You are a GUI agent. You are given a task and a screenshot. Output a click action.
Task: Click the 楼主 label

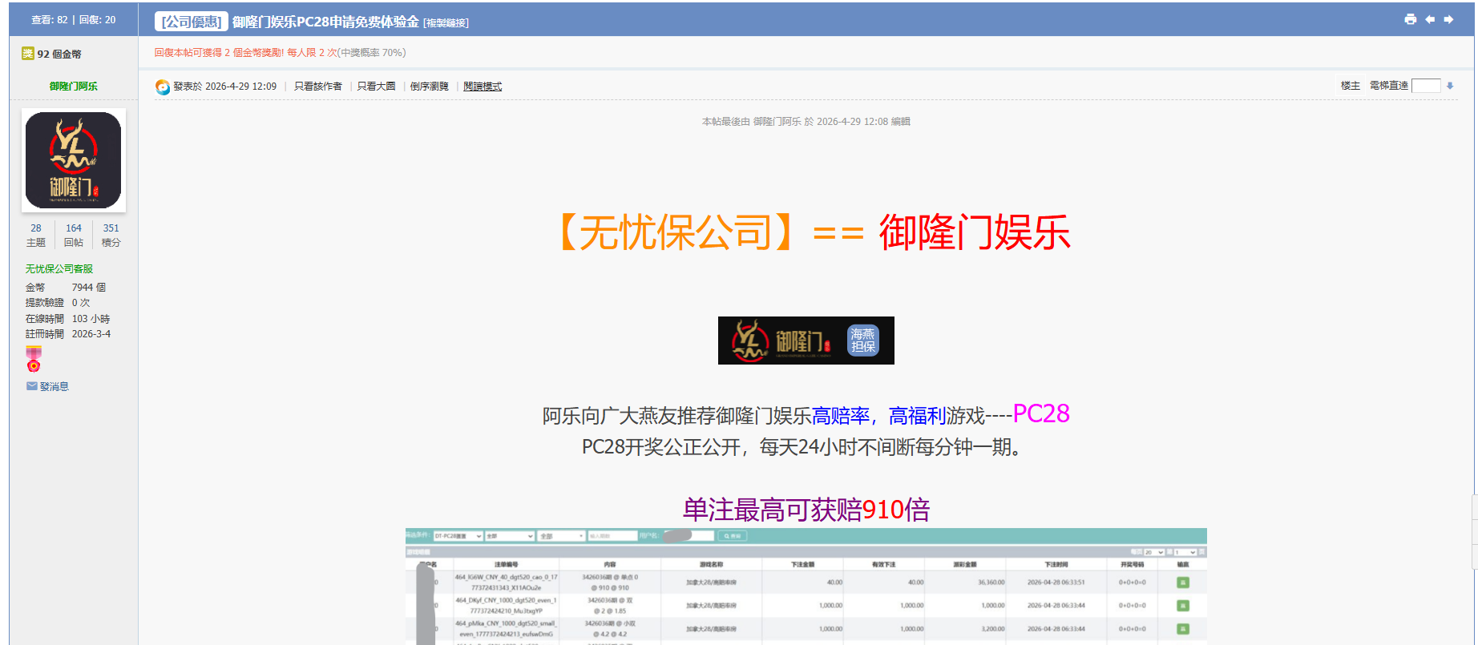1351,86
